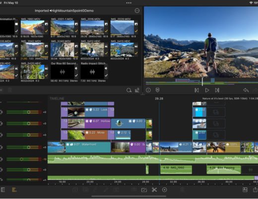Open the track headers list icon
This screenshot has height=199, width=258.
coord(3,190)
